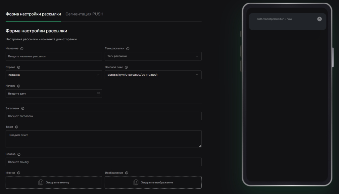Image resolution: width=339 pixels, height=194 pixels.
Task: Click info icon next to Название label
Action: pos(22,49)
